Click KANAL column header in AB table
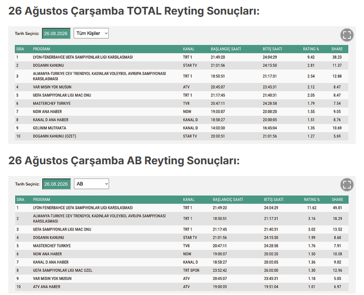The width and height of the screenshot is (364, 295). point(189,200)
